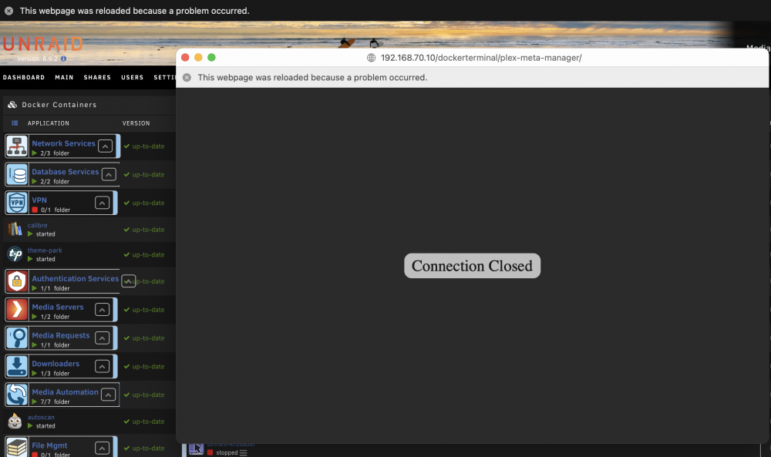Collapse the Media Servers folder
Image resolution: width=771 pixels, height=457 pixels.
click(102, 310)
